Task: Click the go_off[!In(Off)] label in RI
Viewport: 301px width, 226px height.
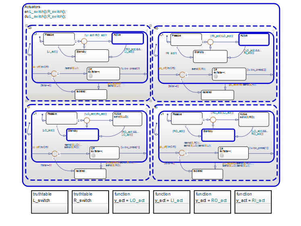Action: (x=167, y=147)
